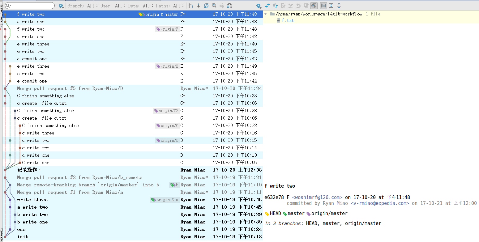479x242 pixels.
Task: Click the highlight commits icon at the toolbar end
Action: tap(229, 6)
